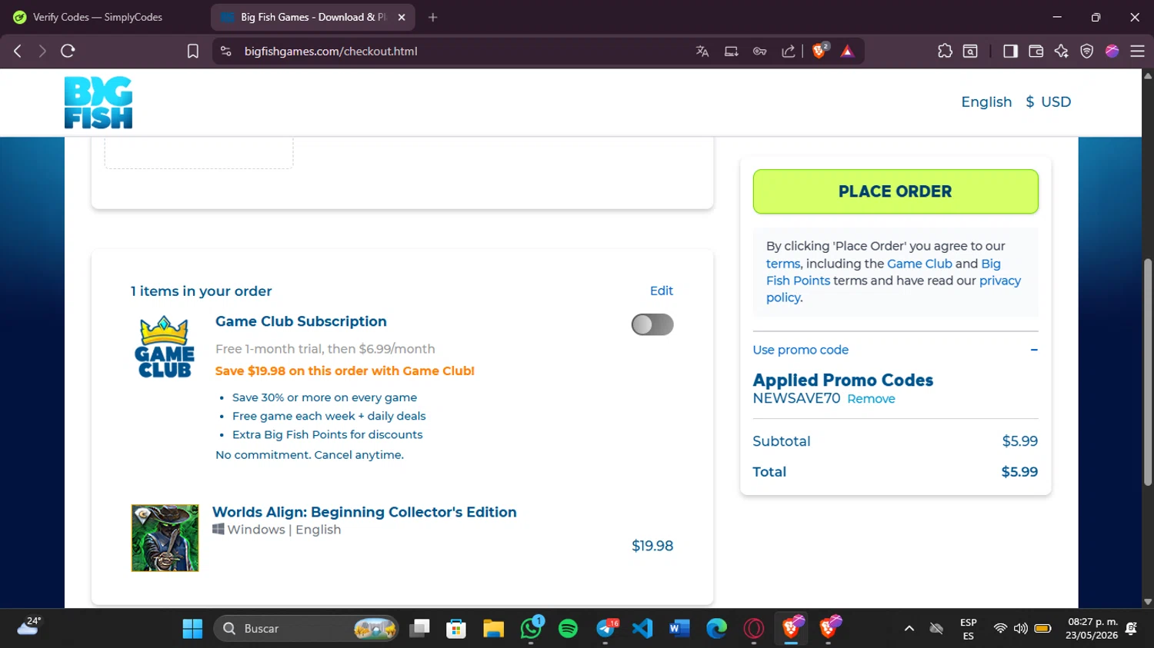
Task: Open the Brave main hamburger menu
Action: pos(1137,52)
